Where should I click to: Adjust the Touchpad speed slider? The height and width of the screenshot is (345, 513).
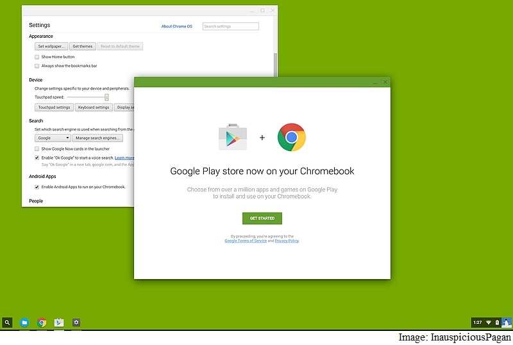[106, 97]
